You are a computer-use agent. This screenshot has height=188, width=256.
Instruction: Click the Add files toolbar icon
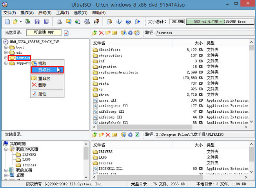click(109, 22)
